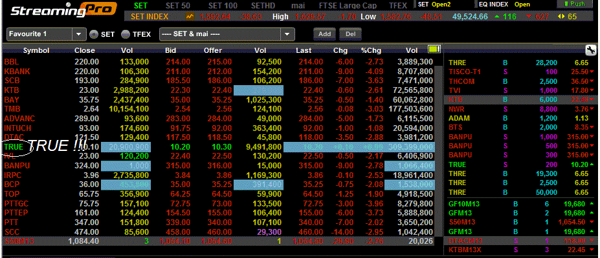Select the PTTGC symbol

click(16, 203)
